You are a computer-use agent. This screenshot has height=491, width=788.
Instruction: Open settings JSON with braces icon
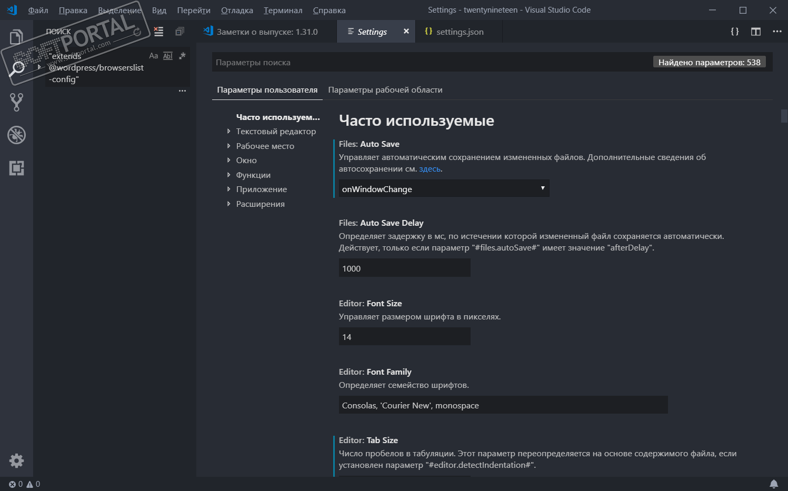point(735,32)
